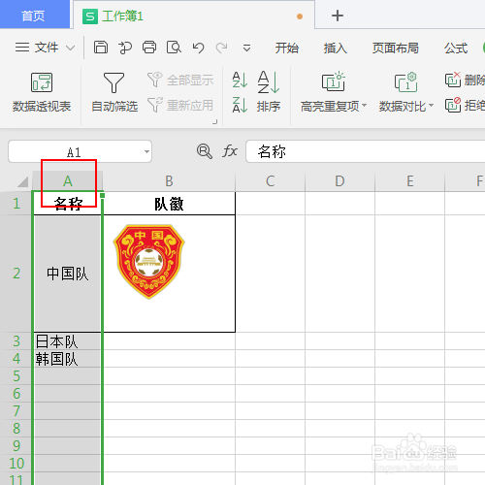The width and height of the screenshot is (485, 485).
Task: Click the zoom lookup icon beside fx
Action: [x=205, y=151]
